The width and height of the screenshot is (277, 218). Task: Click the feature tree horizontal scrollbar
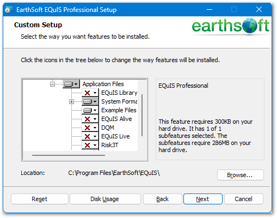click(69, 155)
